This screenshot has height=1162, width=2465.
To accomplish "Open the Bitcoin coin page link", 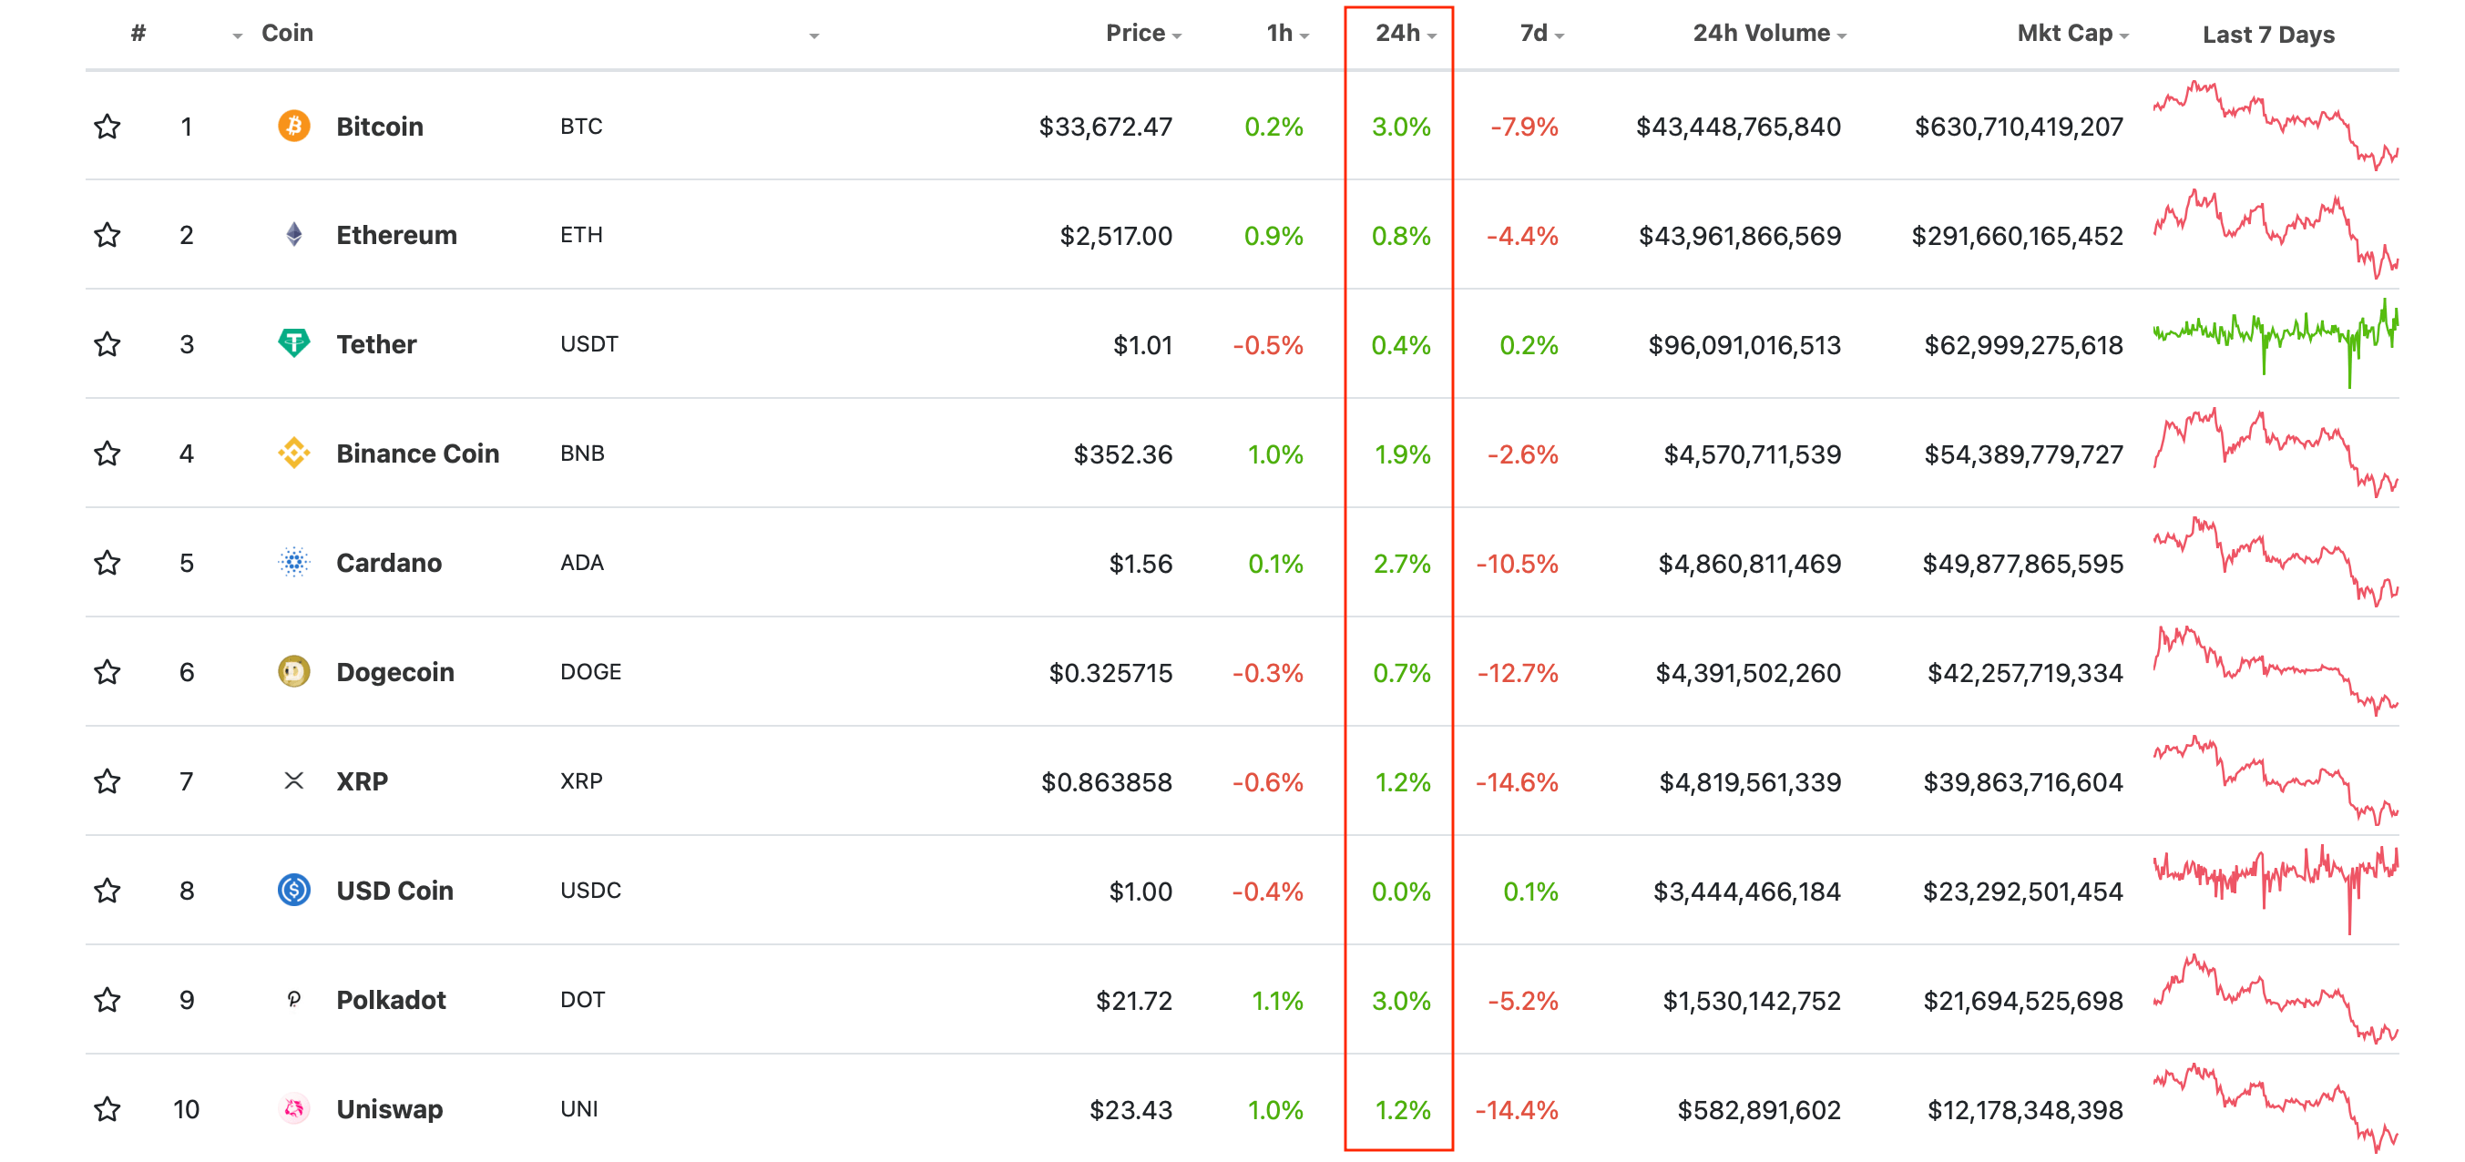I will 380,127.
